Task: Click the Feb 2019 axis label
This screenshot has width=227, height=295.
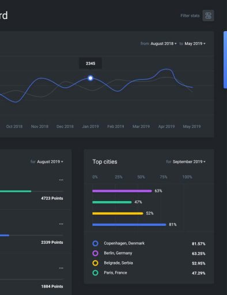Action: click(x=116, y=127)
